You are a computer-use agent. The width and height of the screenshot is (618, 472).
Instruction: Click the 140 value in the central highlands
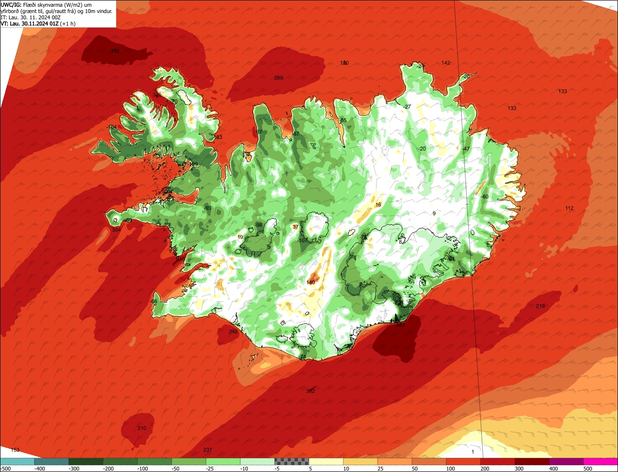310,283
